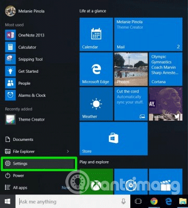
Task: Click the All apps list icon
Action: [8, 188]
